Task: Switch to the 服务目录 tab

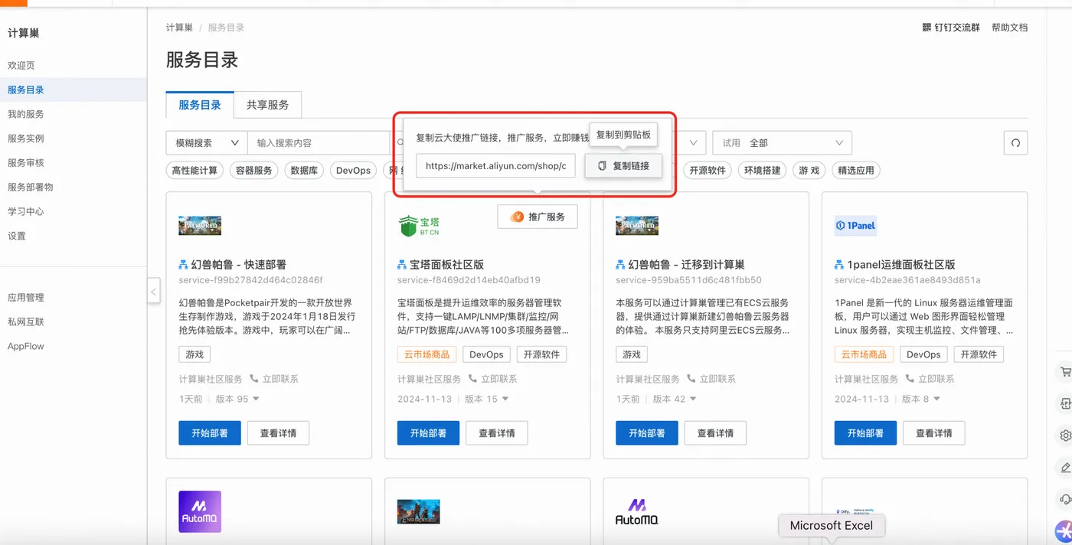Action: (200, 105)
